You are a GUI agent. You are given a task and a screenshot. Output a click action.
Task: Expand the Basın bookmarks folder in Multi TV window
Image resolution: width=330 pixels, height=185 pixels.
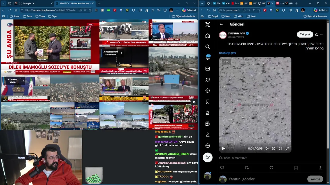27,16
